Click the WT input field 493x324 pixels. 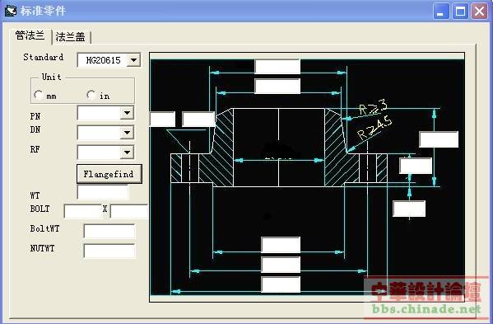[103, 192]
